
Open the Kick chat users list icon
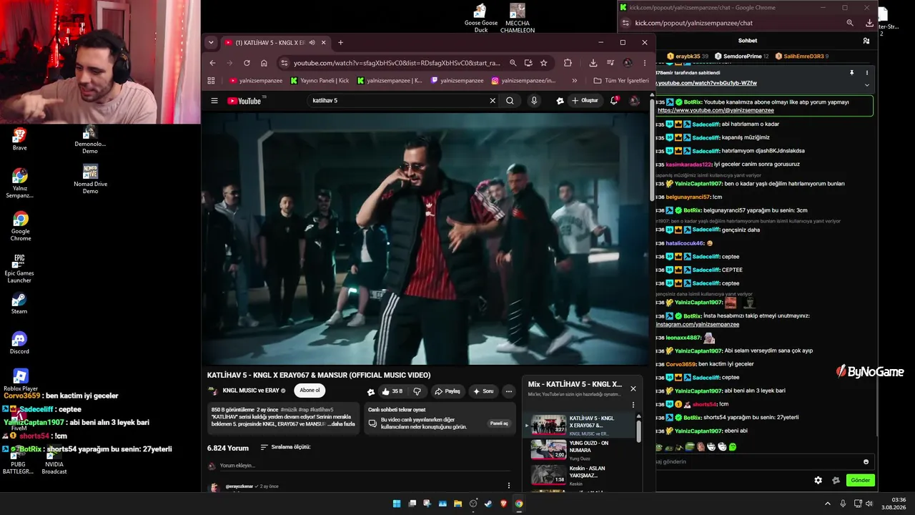866,41
